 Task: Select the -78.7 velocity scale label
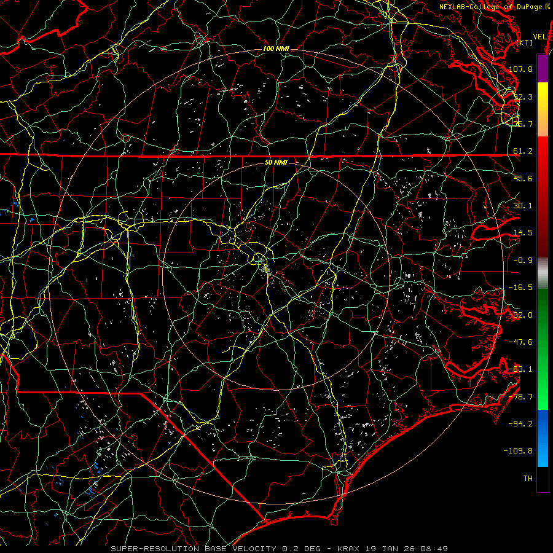(520, 397)
